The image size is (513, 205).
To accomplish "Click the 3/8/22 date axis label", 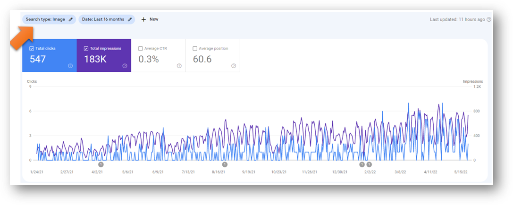I will coord(401,172).
